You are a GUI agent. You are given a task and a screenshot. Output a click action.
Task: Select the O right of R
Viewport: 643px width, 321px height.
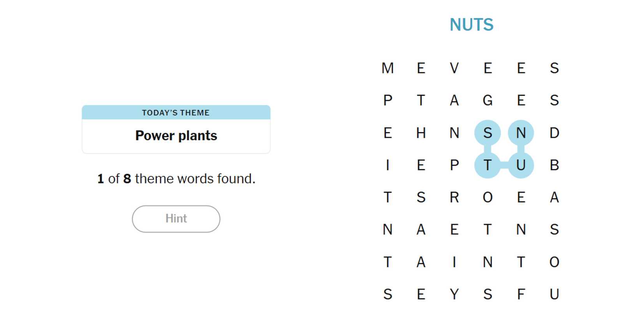point(488,198)
